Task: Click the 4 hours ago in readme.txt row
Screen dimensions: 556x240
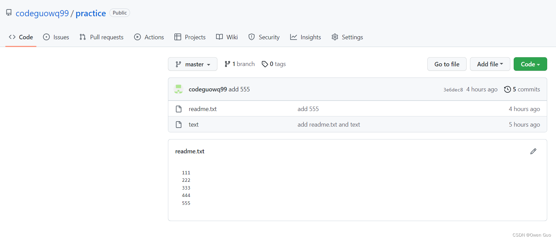Action: point(524,109)
